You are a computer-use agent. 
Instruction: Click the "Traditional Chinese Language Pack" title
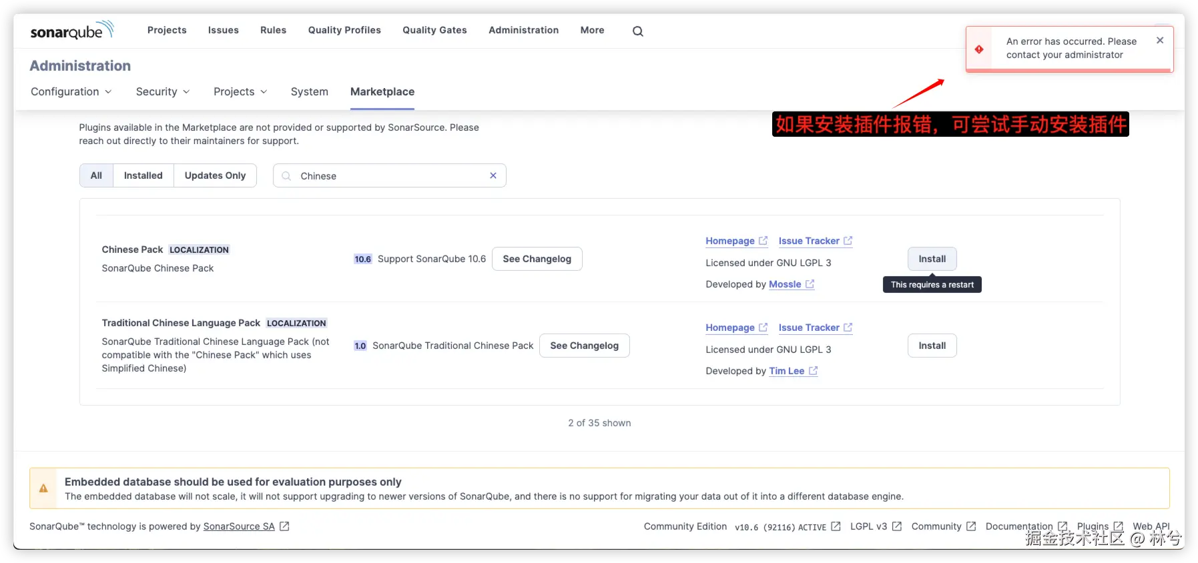coord(181,323)
